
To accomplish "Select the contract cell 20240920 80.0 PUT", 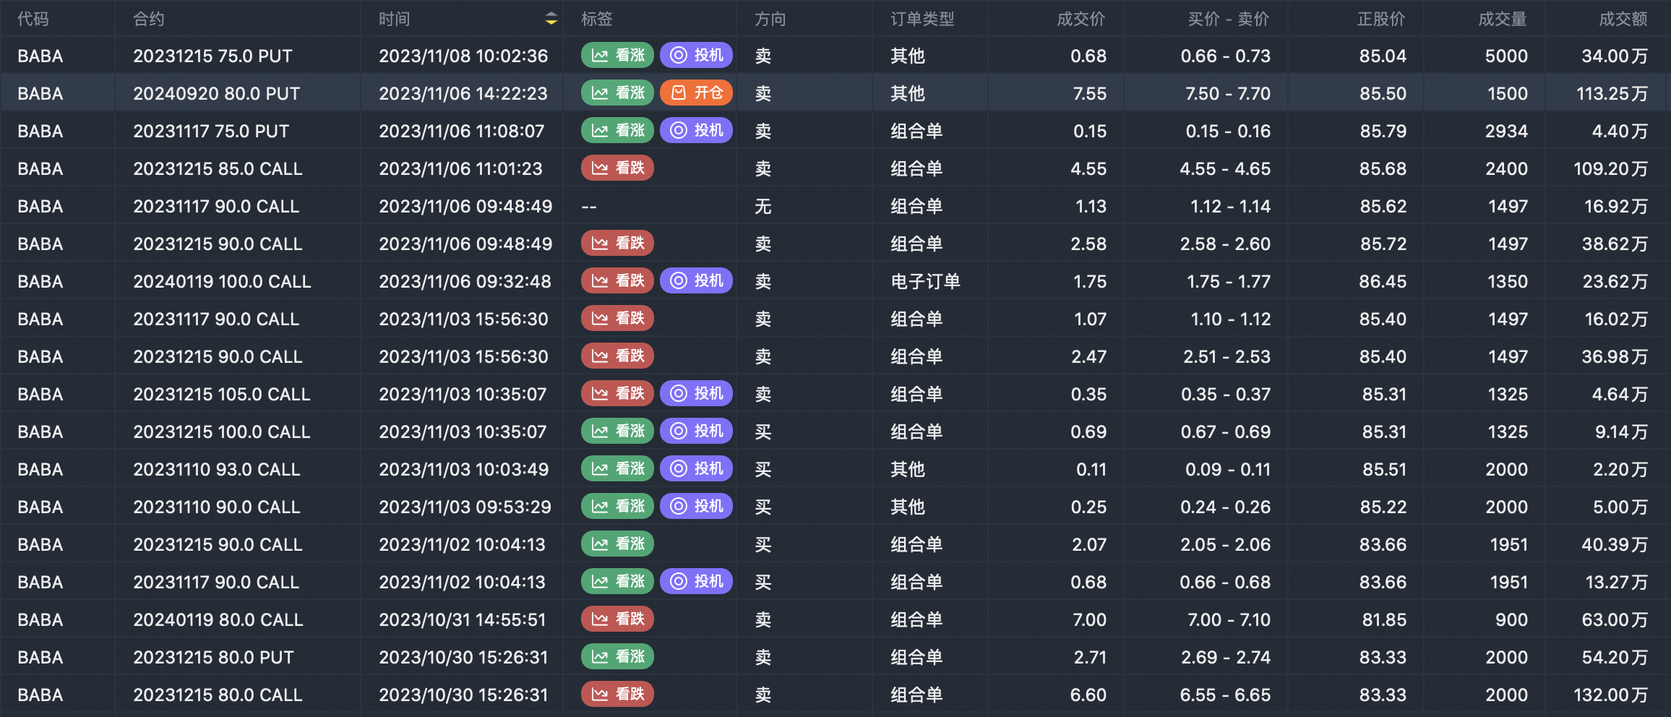I will pyautogui.click(x=217, y=93).
